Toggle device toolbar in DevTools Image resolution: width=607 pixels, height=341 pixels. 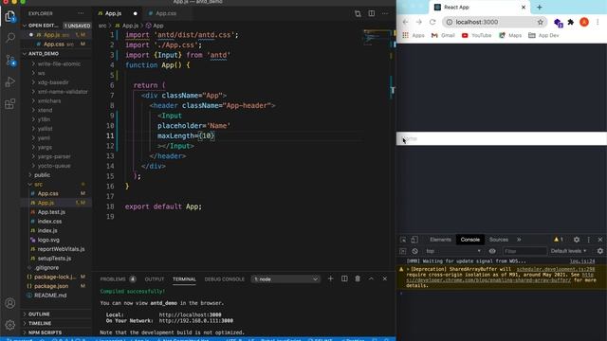[414, 240]
